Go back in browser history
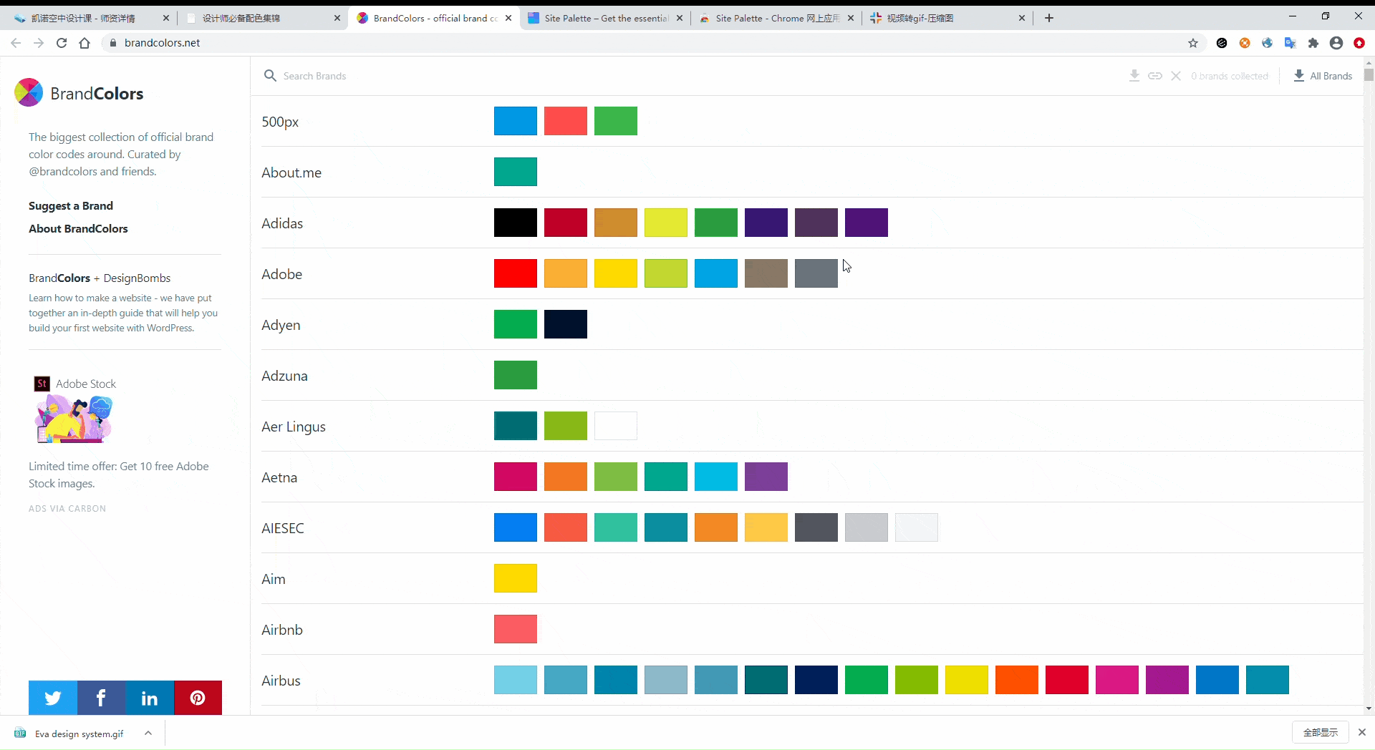 [x=16, y=43]
